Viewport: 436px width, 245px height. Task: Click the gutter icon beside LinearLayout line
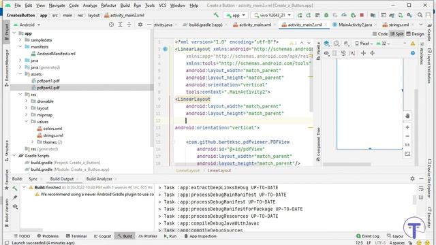point(165,49)
